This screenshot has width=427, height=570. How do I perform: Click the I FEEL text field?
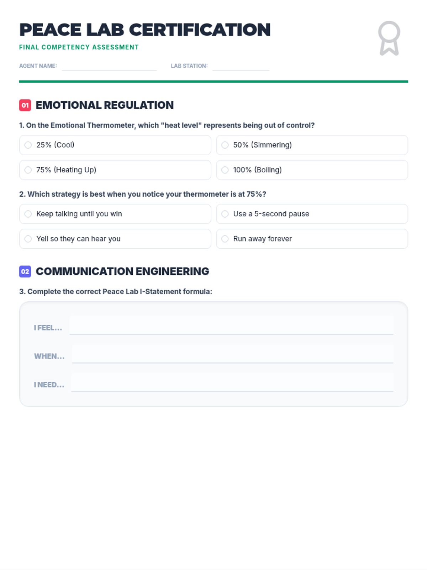[x=231, y=326]
